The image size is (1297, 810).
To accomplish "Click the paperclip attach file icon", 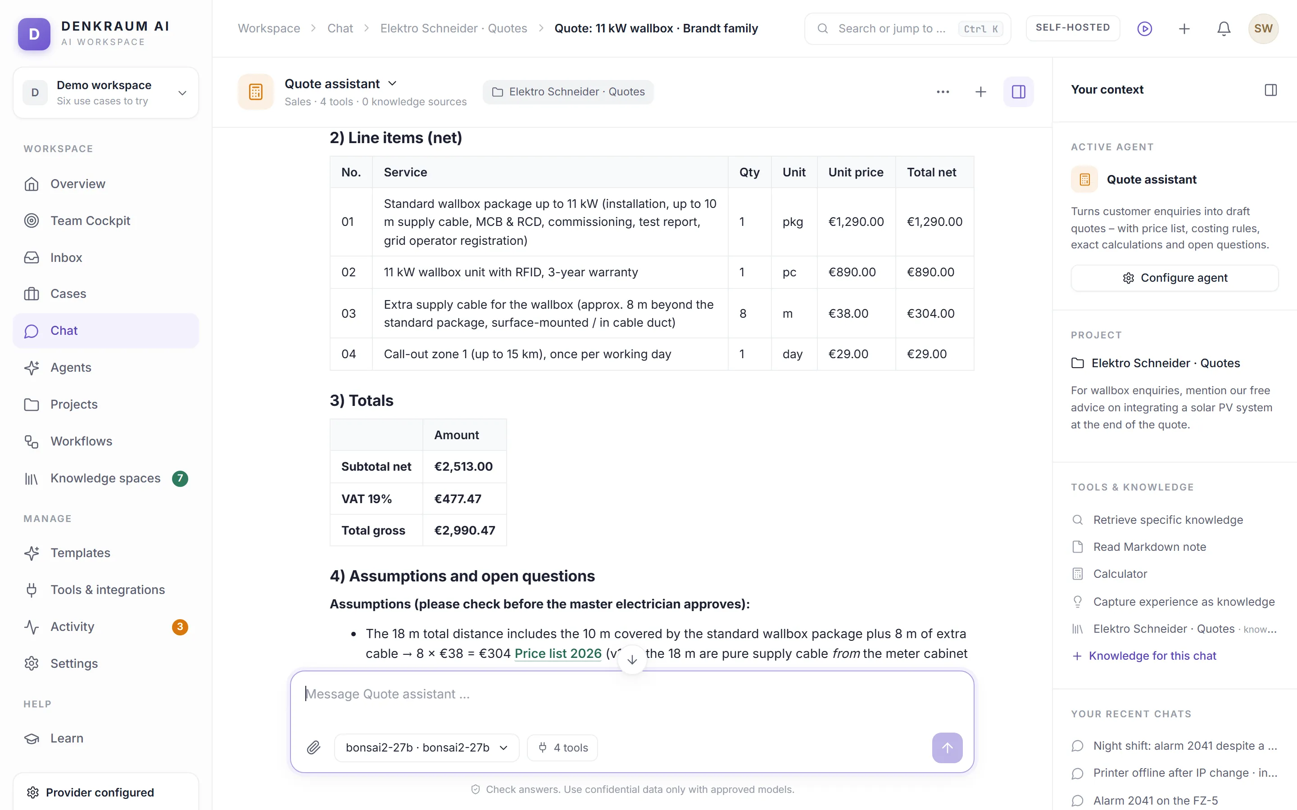I will pos(313,747).
